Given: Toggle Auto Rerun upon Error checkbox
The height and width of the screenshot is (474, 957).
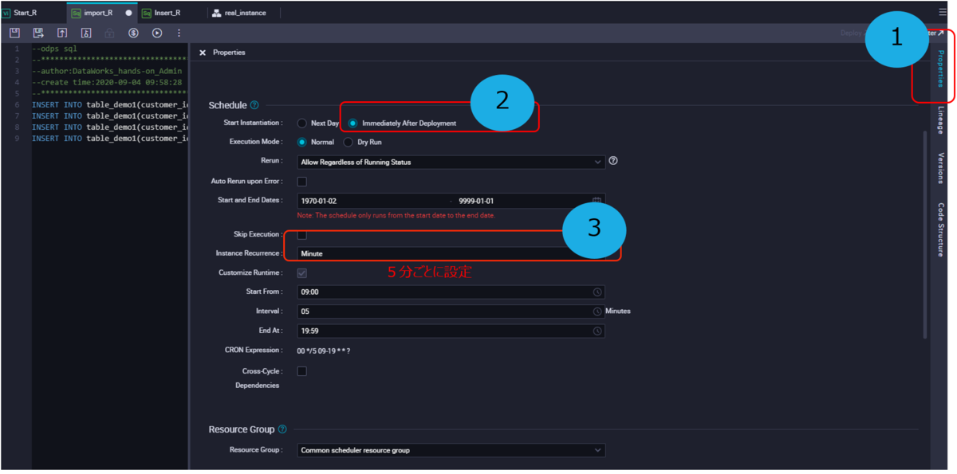Looking at the screenshot, I should (302, 182).
